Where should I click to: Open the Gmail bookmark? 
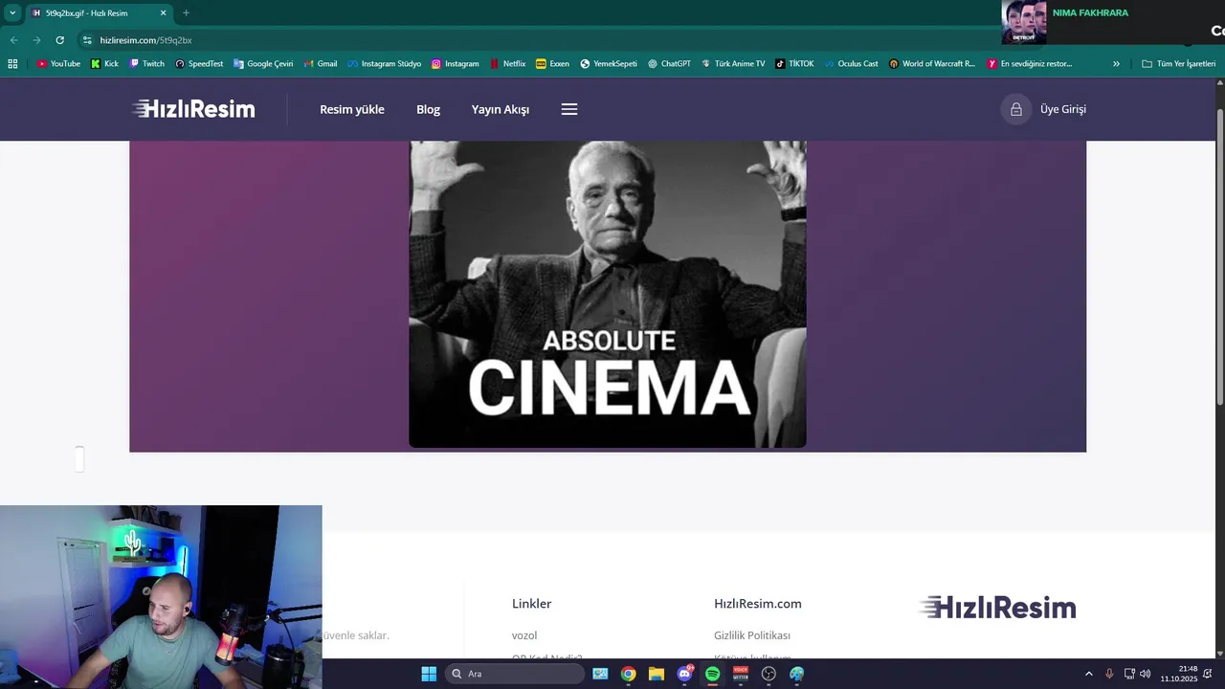pos(321,63)
